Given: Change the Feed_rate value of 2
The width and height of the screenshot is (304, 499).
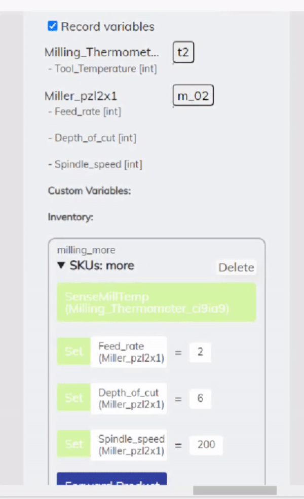Looking at the screenshot, I should pyautogui.click(x=200, y=352).
